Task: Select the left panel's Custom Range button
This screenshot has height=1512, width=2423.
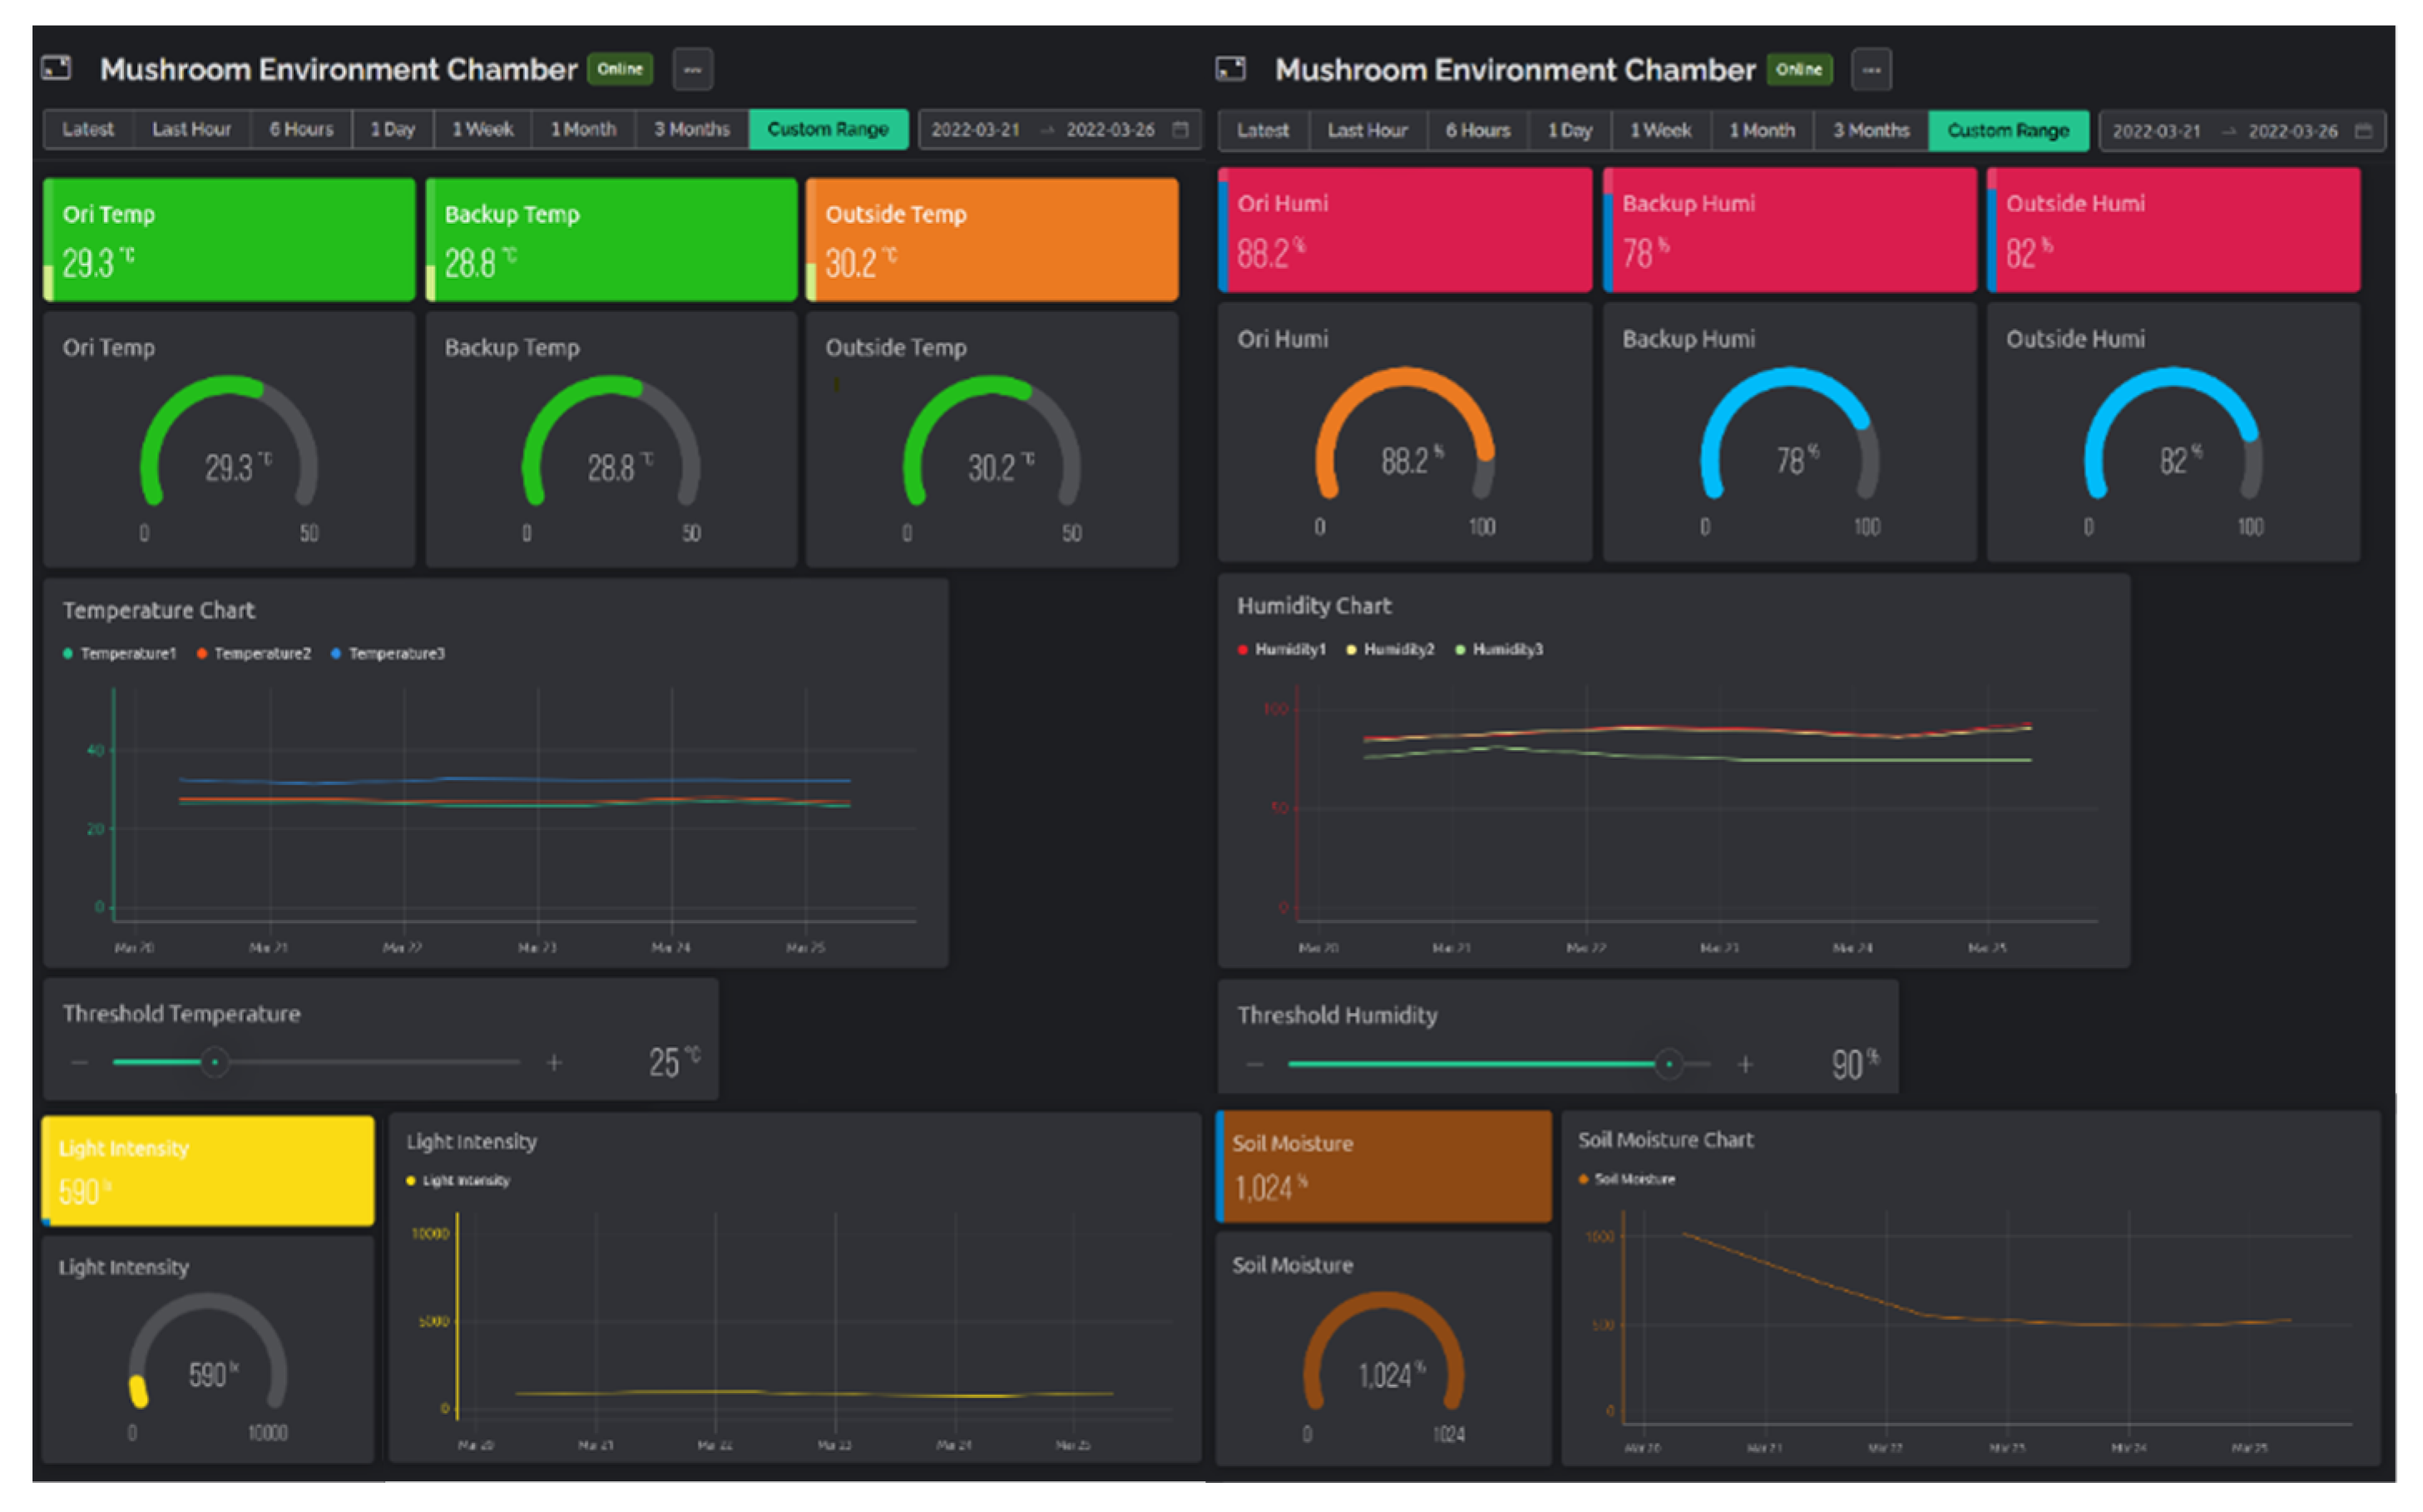Action: pos(827,129)
